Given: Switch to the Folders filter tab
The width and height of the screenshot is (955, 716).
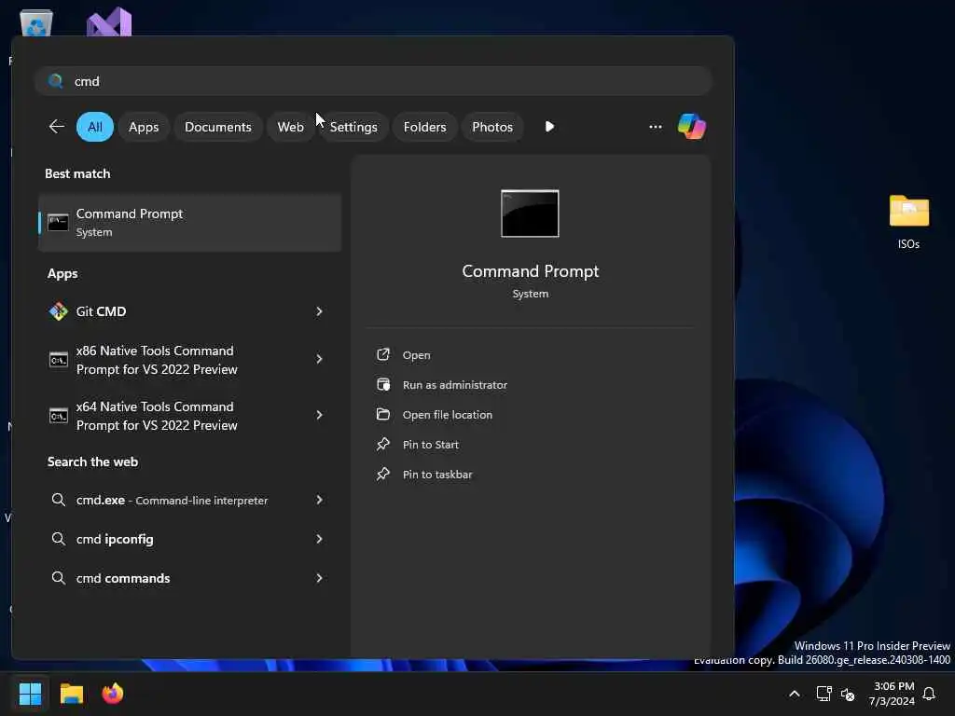Looking at the screenshot, I should tap(424, 127).
